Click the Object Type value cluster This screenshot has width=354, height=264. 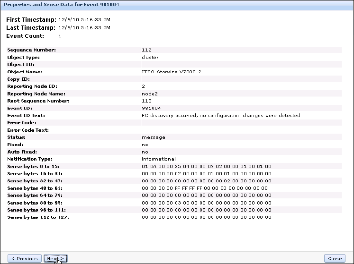click(150, 57)
